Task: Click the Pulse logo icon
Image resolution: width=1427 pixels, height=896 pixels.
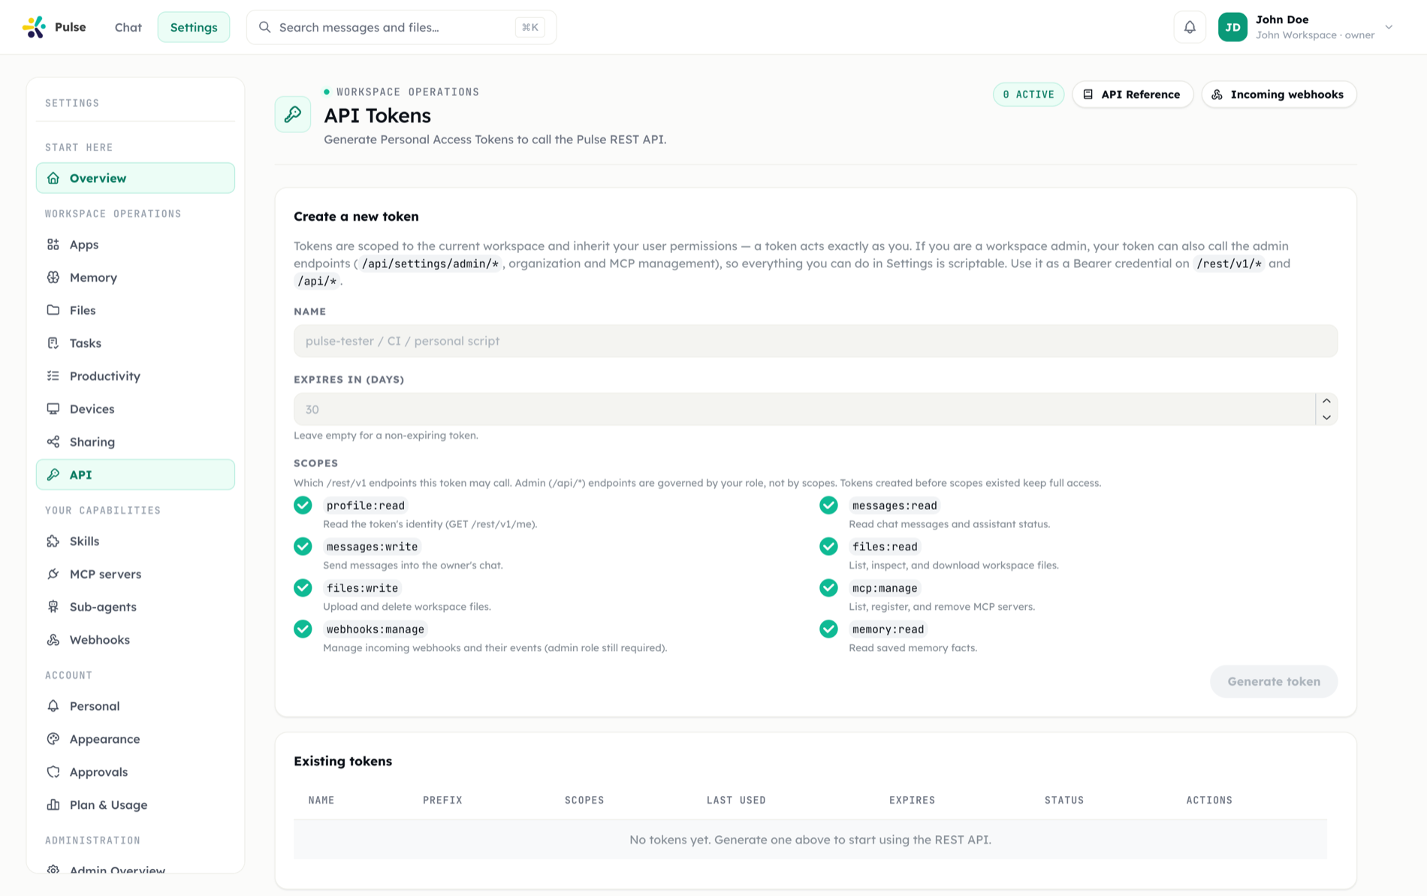Action: tap(34, 27)
